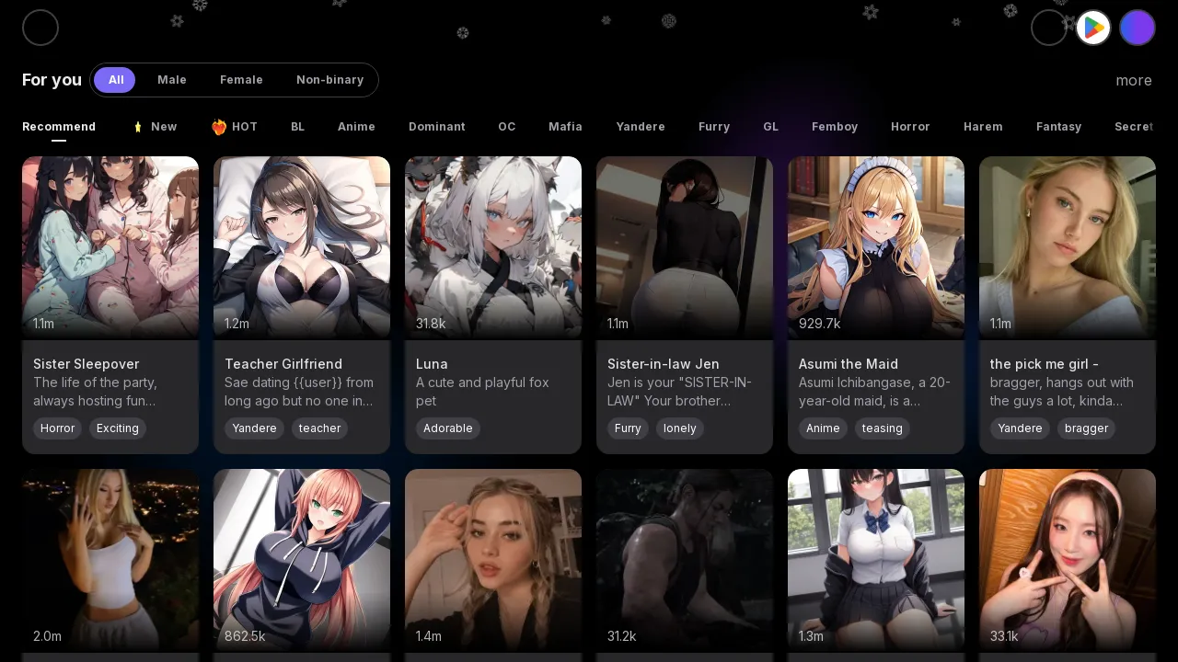Open the Anime category tab

[356, 127]
